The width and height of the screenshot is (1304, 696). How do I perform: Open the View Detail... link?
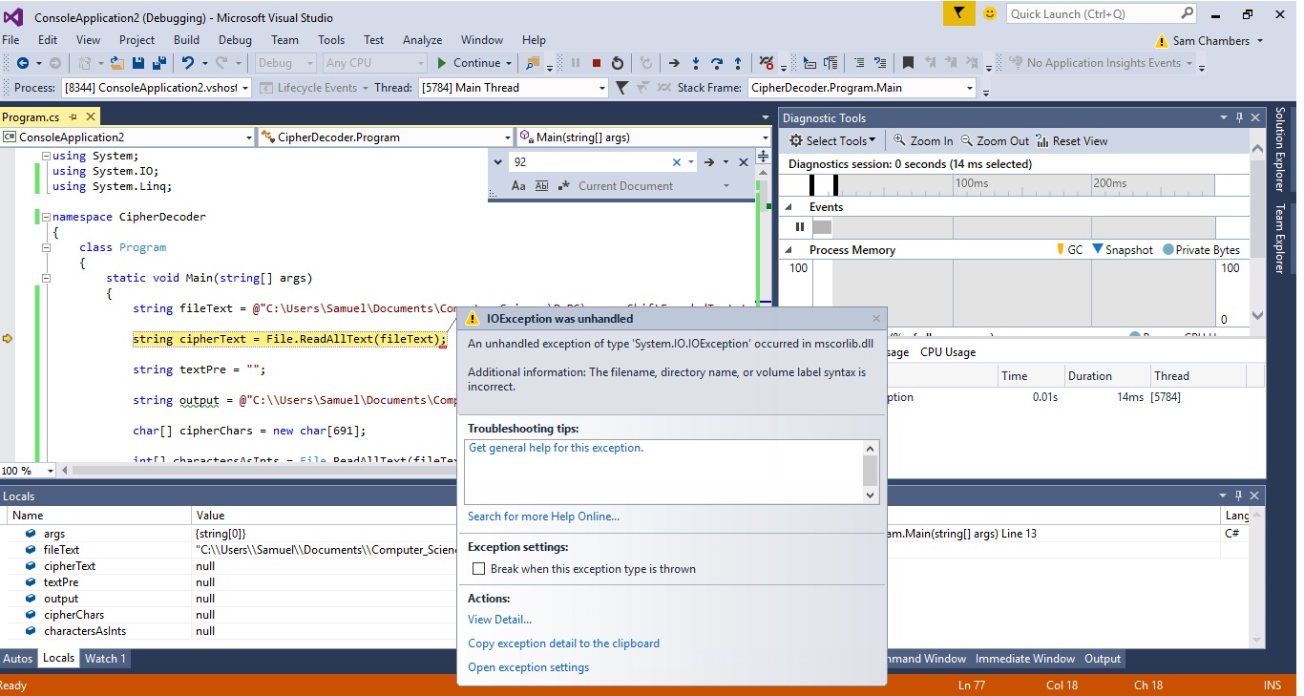[x=499, y=620]
